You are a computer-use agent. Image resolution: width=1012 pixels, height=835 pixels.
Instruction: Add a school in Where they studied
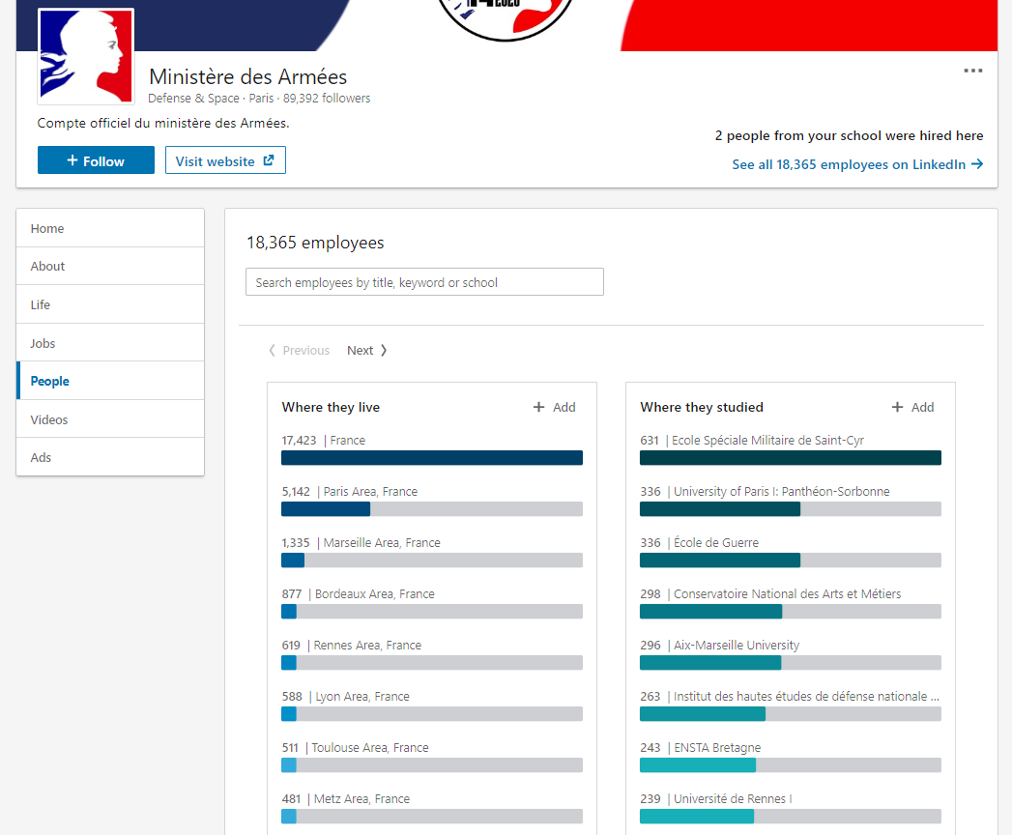coord(912,407)
